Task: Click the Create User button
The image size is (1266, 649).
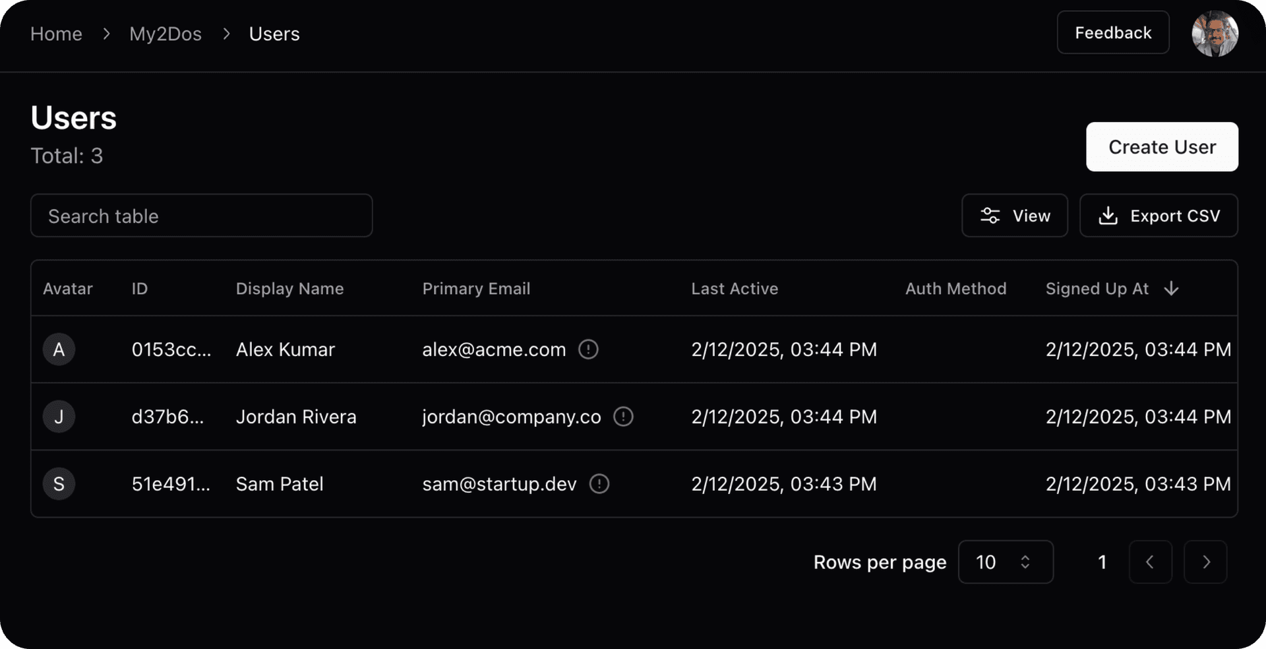Action: (x=1161, y=146)
